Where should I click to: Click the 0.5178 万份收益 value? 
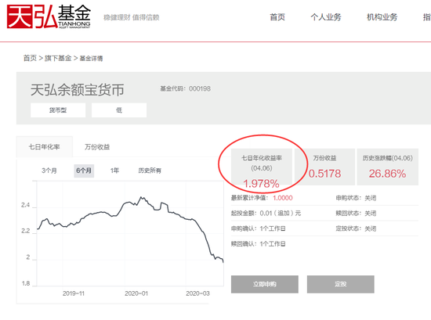coord(324,174)
